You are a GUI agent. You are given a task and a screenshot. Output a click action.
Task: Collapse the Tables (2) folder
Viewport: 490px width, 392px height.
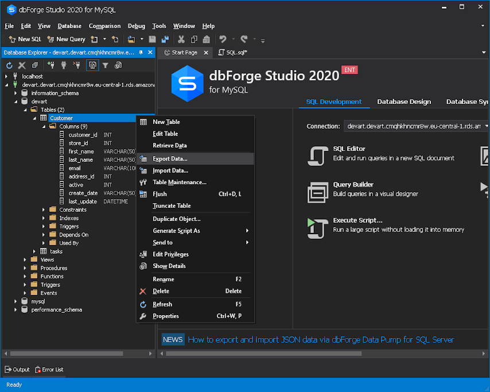[25, 110]
